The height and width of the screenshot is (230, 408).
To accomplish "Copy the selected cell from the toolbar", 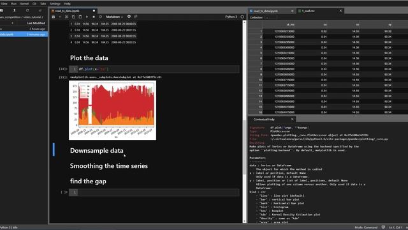I will 73,17.
